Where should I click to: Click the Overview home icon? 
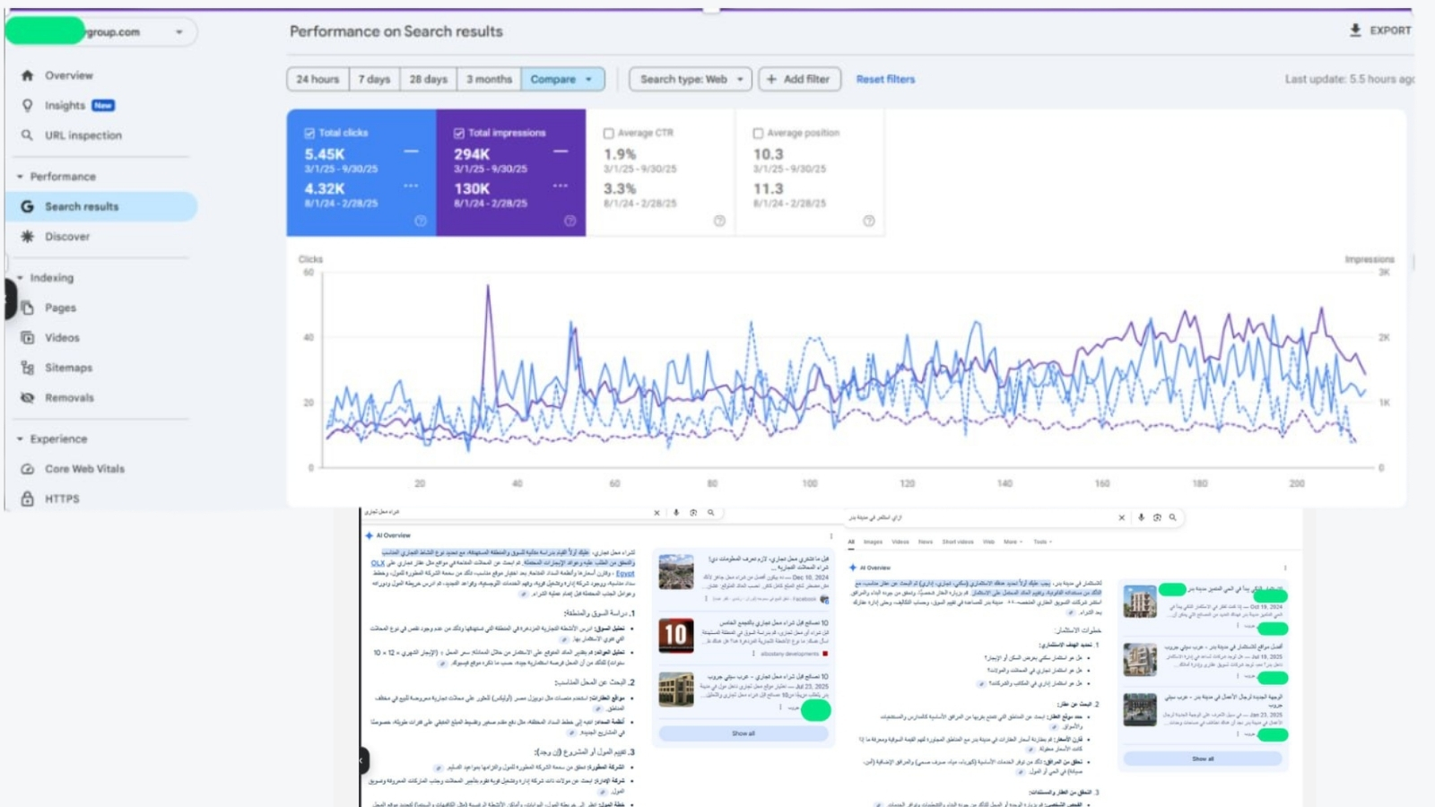[x=27, y=76]
